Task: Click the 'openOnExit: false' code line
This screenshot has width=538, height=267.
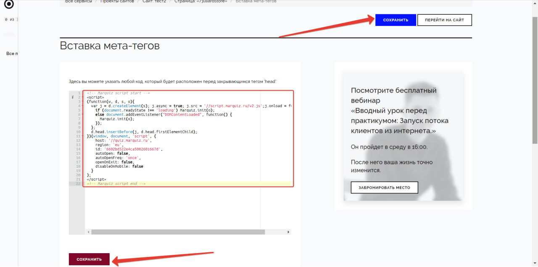Action: [x=115, y=162]
